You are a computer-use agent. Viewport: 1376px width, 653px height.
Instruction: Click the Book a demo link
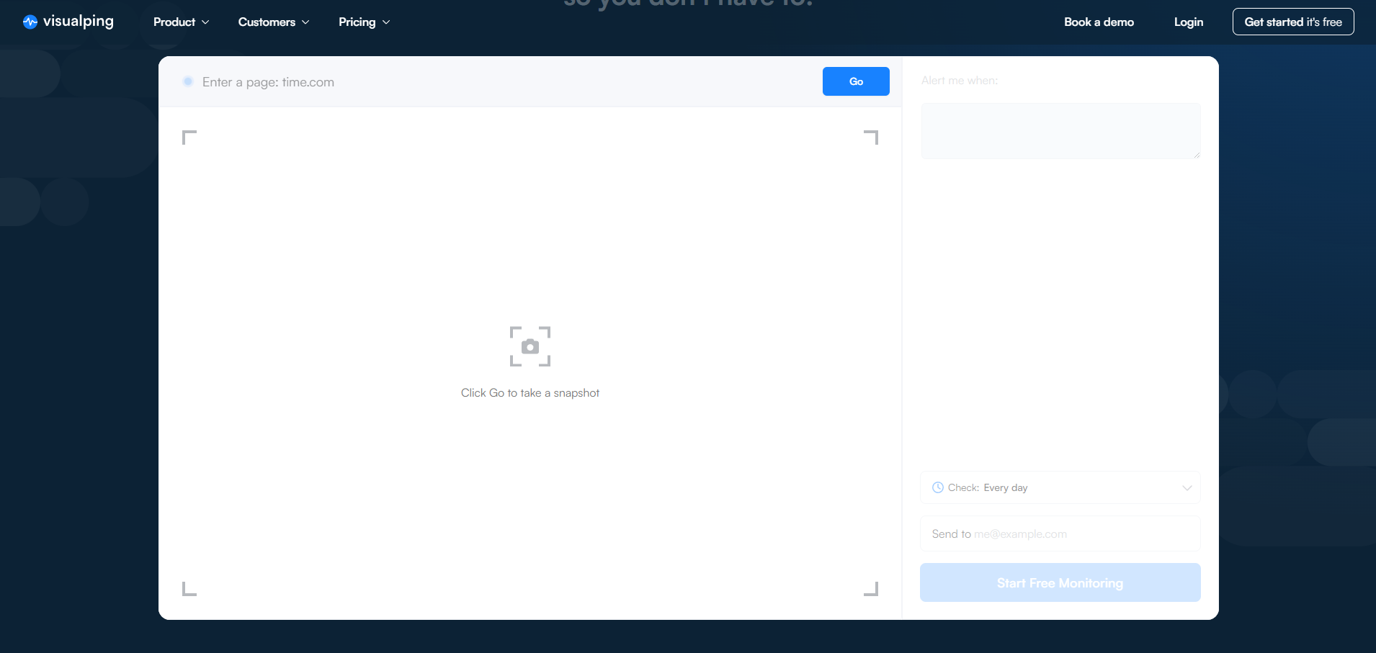click(x=1099, y=22)
